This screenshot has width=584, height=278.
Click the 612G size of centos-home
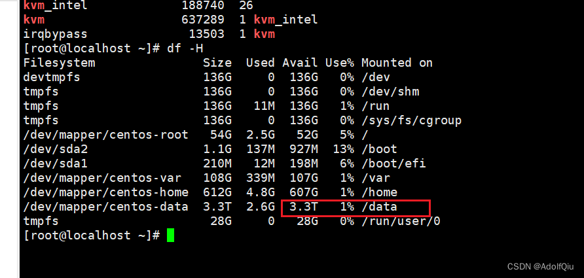(x=217, y=192)
